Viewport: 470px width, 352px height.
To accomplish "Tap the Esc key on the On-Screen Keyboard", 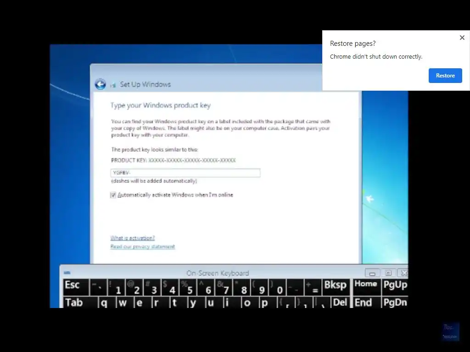I will click(76, 287).
